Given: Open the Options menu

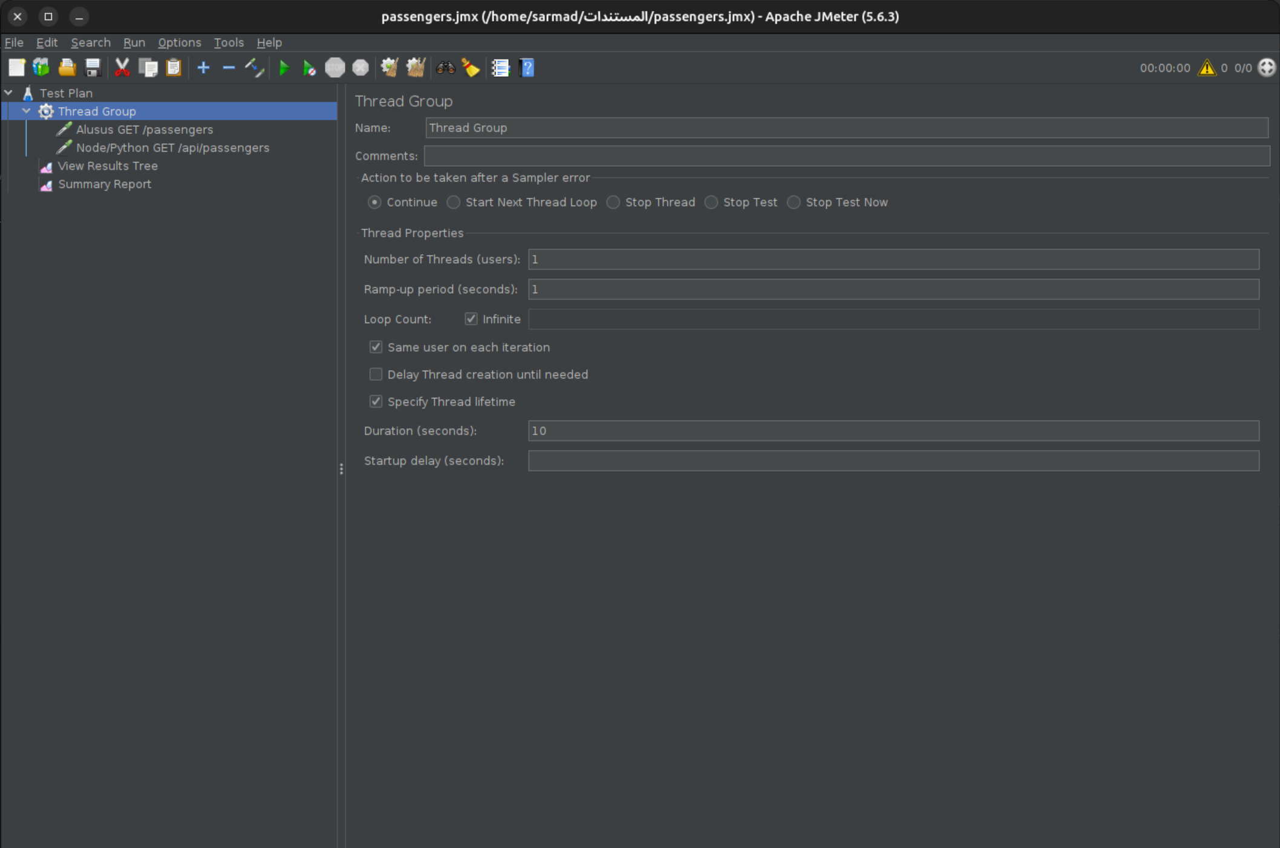Looking at the screenshot, I should tap(179, 42).
